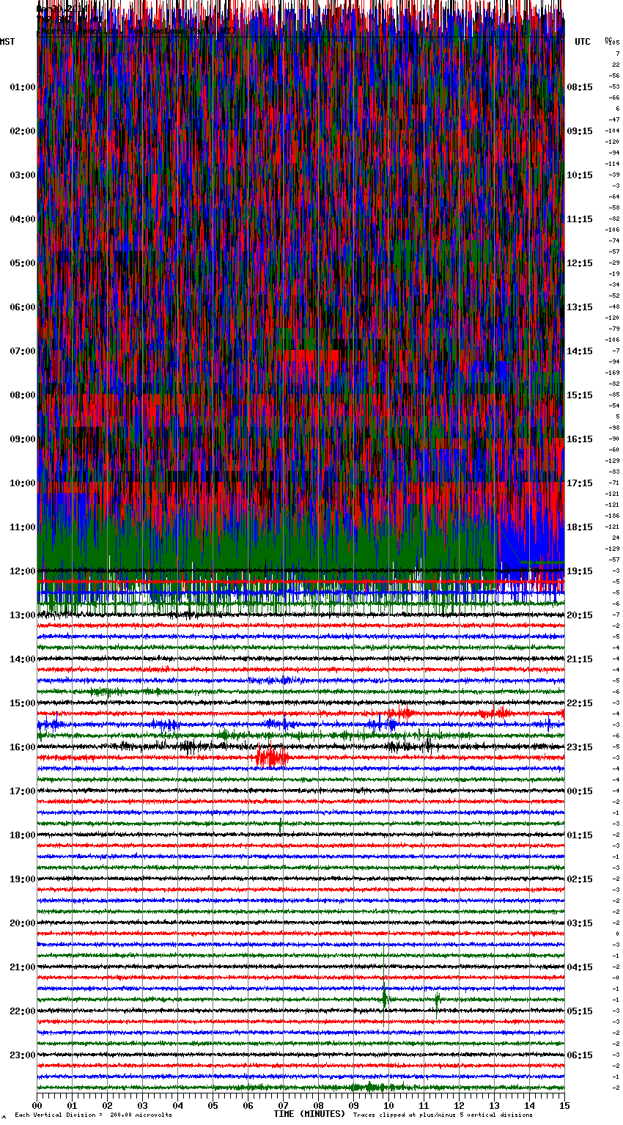Click the 22:15 UTC time label

point(580,703)
